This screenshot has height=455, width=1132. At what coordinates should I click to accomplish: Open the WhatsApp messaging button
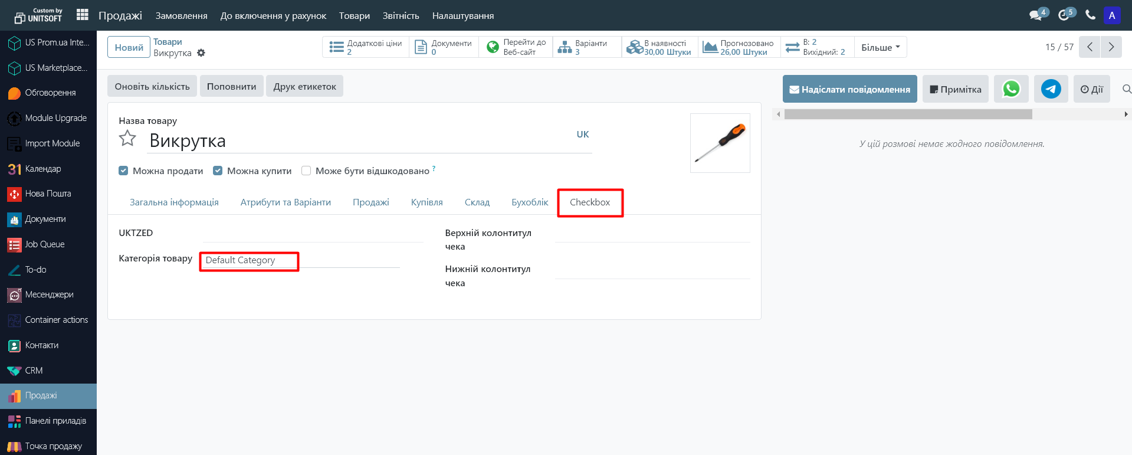[x=1011, y=89]
